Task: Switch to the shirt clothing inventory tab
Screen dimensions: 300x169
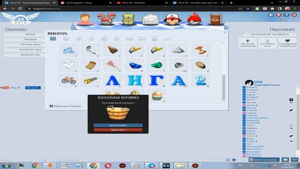Action: click(91, 38)
